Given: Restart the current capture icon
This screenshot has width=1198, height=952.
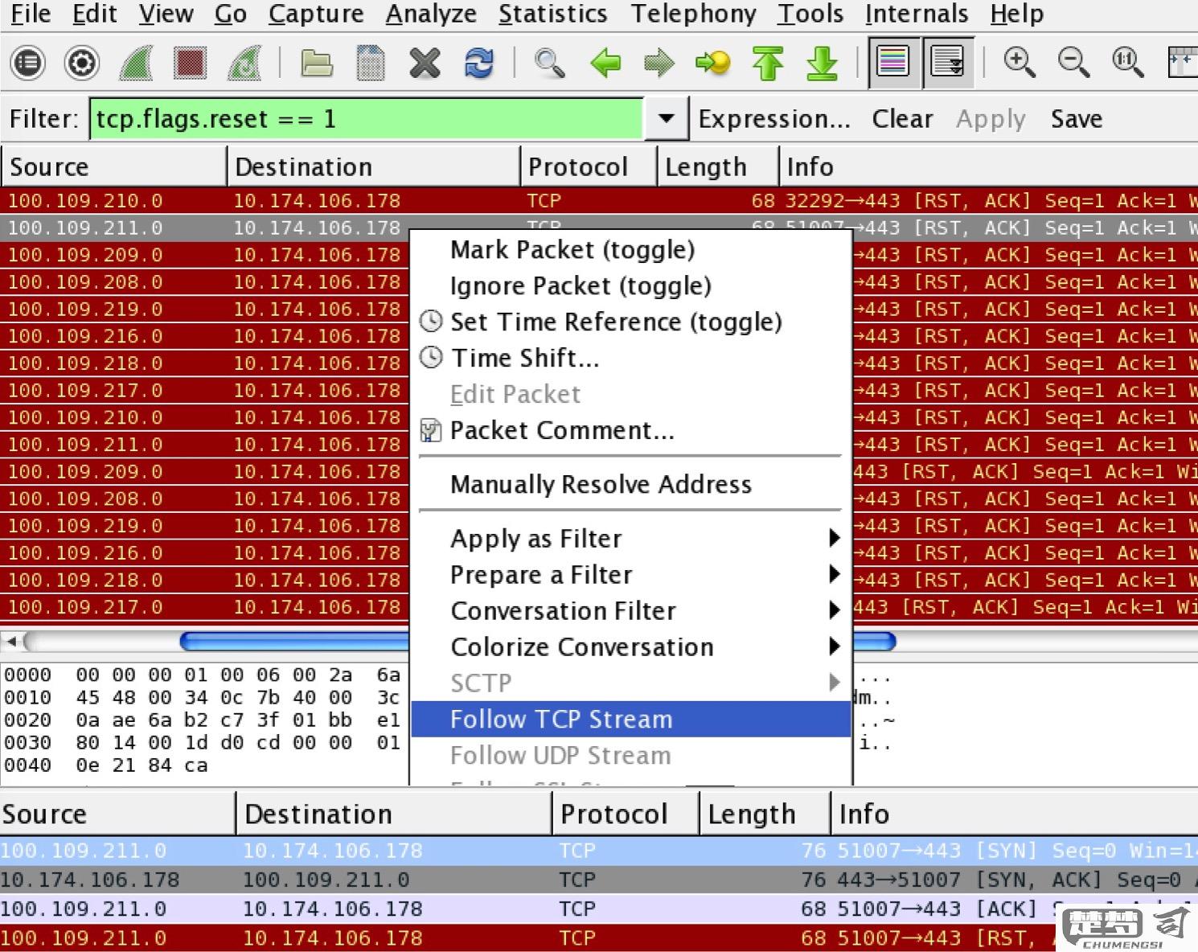Looking at the screenshot, I should (x=244, y=63).
